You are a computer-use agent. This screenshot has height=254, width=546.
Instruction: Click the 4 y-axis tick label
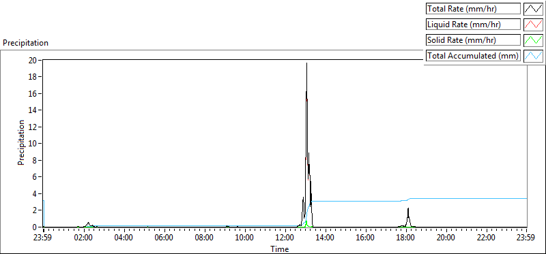pos(35,193)
